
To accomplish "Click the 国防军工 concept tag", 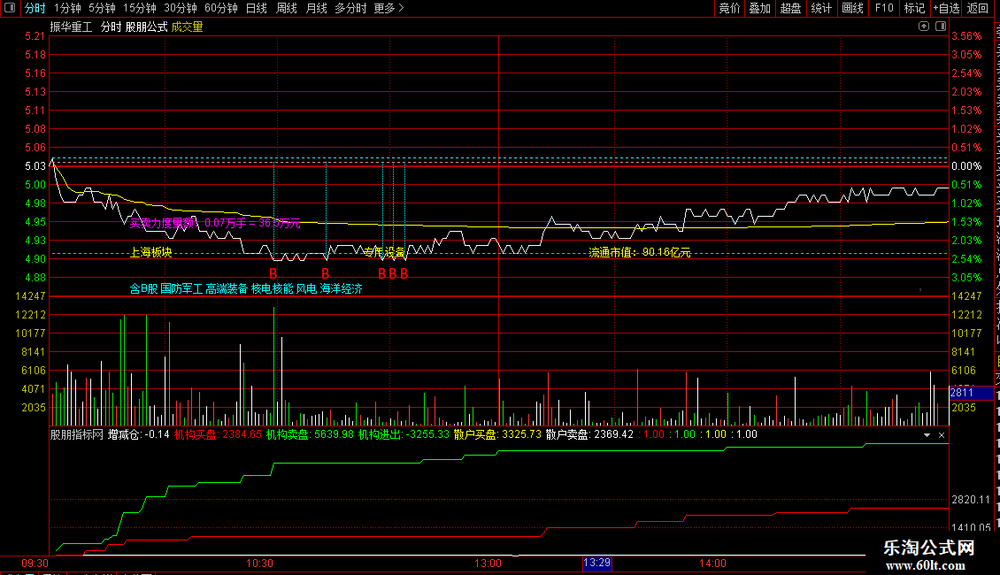I will [181, 288].
